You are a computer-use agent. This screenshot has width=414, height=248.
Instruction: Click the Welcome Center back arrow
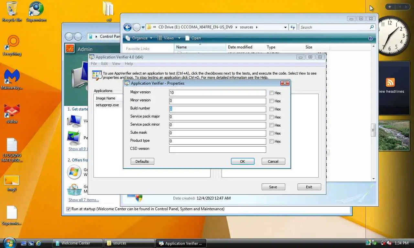(69, 36)
